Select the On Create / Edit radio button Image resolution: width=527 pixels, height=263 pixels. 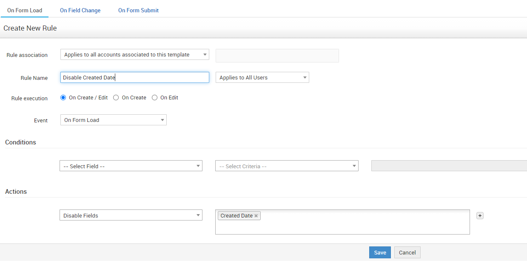click(x=63, y=98)
